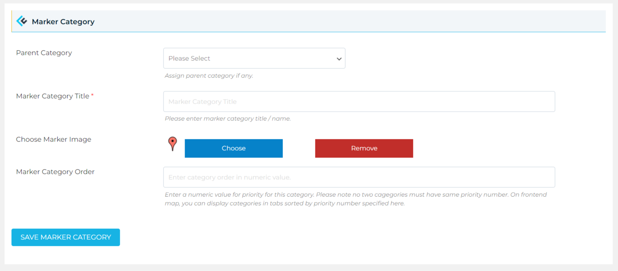The height and width of the screenshot is (271, 618).
Task: Click the Marker Category heading text
Action: click(x=63, y=22)
